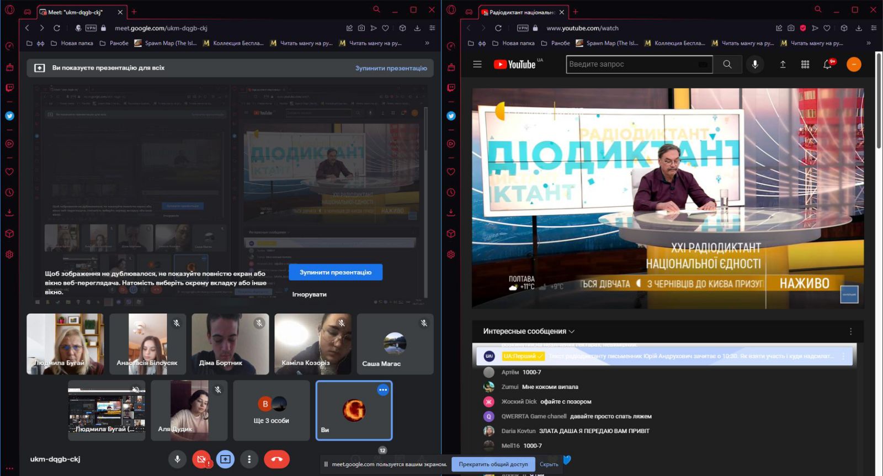Open live chat three-dot options menu

point(850,331)
